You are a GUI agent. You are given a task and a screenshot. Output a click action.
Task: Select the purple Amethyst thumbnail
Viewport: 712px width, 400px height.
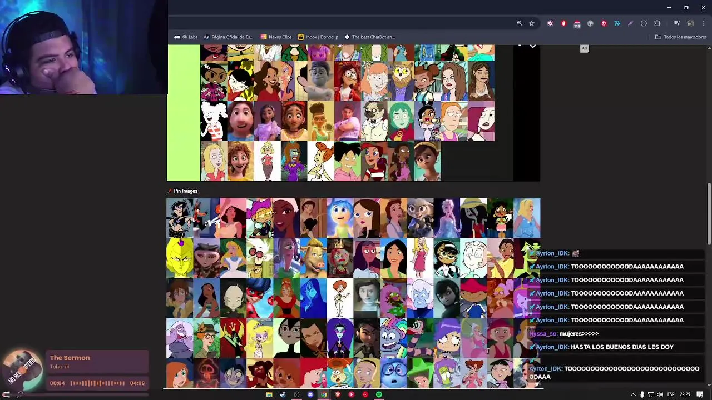(x=180, y=338)
